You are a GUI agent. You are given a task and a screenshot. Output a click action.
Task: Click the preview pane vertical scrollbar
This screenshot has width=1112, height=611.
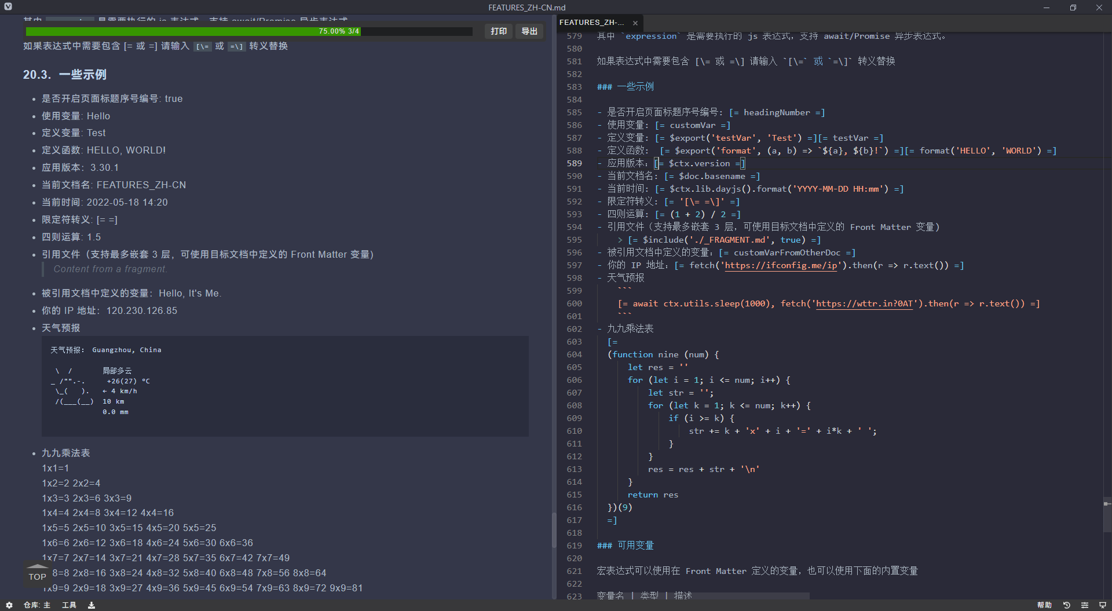coord(554,530)
